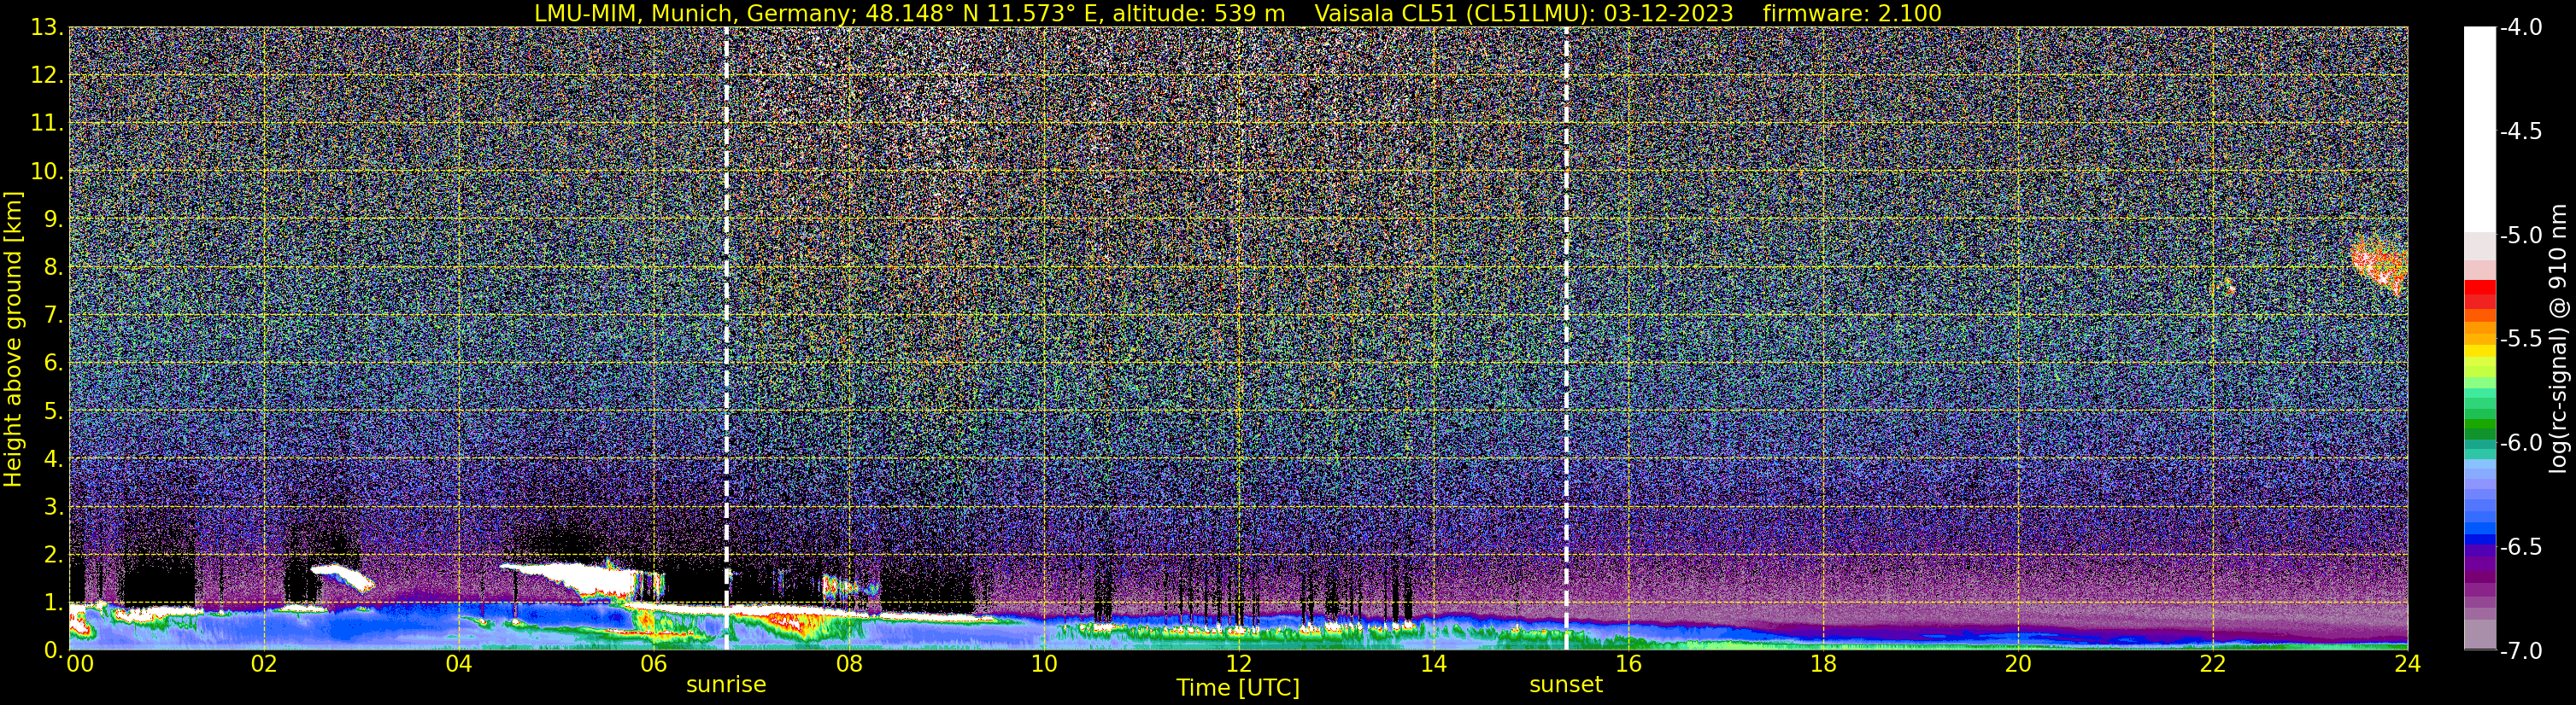
Task: Click the '18' time axis tick label
Action: pos(1823,665)
